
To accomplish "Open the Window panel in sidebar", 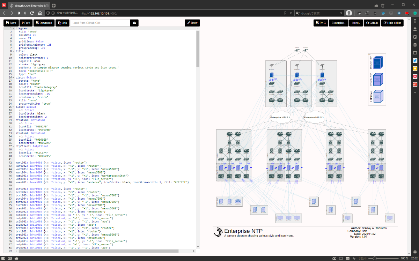I will (x=415, y=53).
